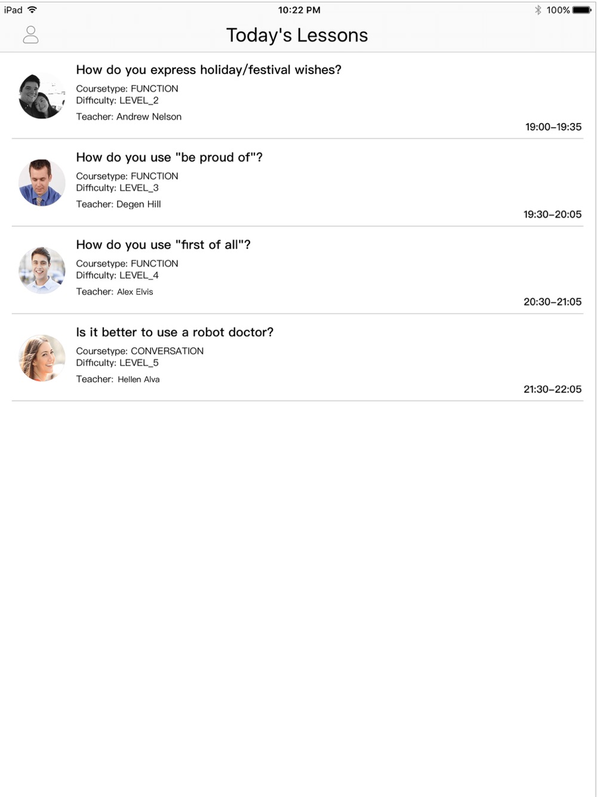Tap Teacher: Andrew Nelson label
The image size is (597, 797).
[129, 117]
